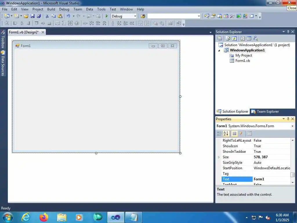Image resolution: width=297 pixels, height=223 pixels.
Task: Open the Solution Explorer toolbar icon
Action: point(207,16)
